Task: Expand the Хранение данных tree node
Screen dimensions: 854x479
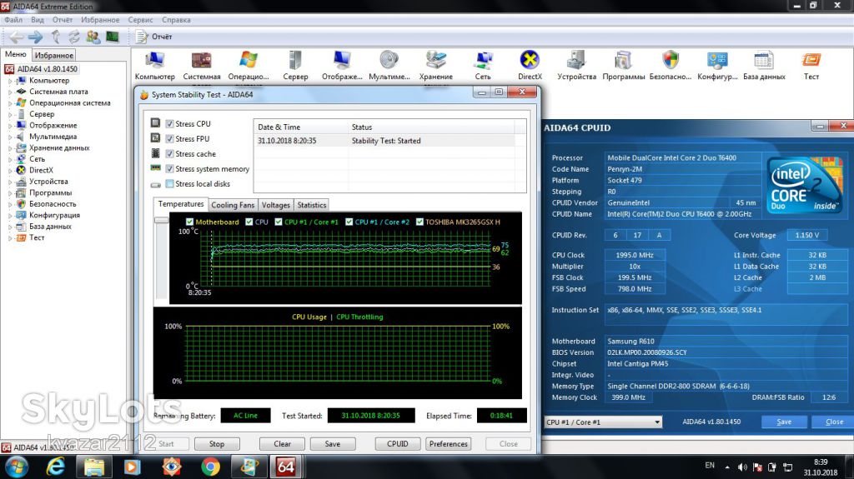Action: [10, 148]
